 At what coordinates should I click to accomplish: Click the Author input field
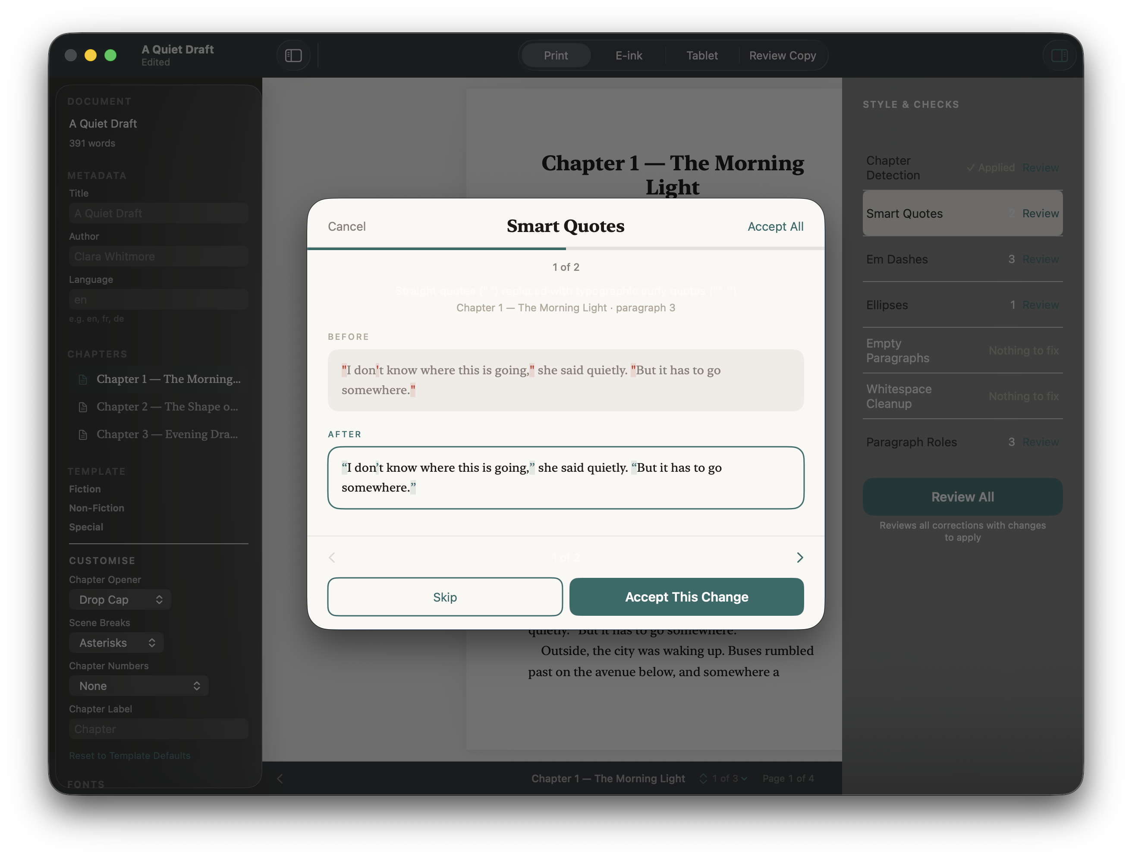[159, 256]
